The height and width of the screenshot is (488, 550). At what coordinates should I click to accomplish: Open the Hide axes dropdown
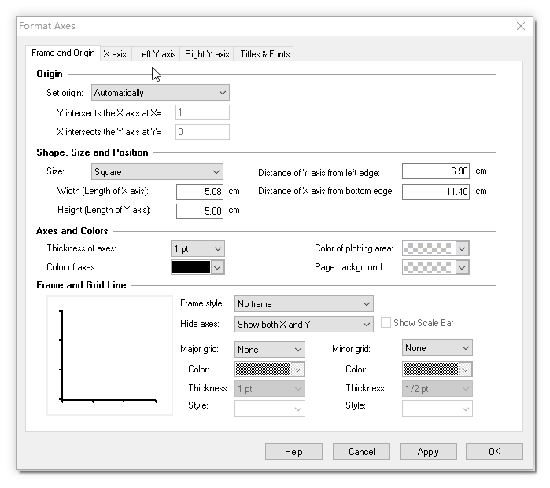[x=304, y=324]
